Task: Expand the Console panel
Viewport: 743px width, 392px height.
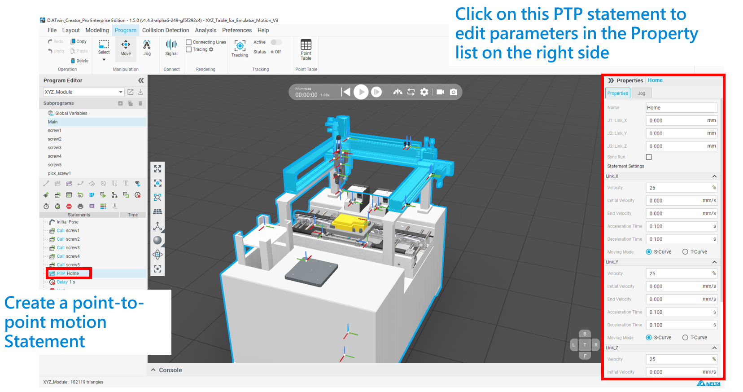Action: (153, 370)
